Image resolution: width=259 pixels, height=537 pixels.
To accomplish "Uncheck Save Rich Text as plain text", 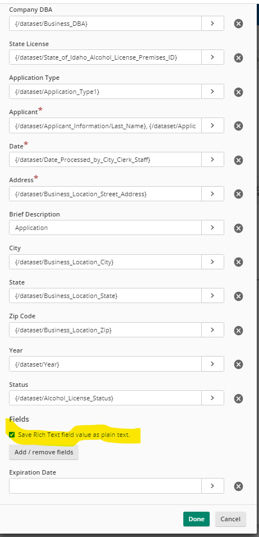I will point(12,435).
